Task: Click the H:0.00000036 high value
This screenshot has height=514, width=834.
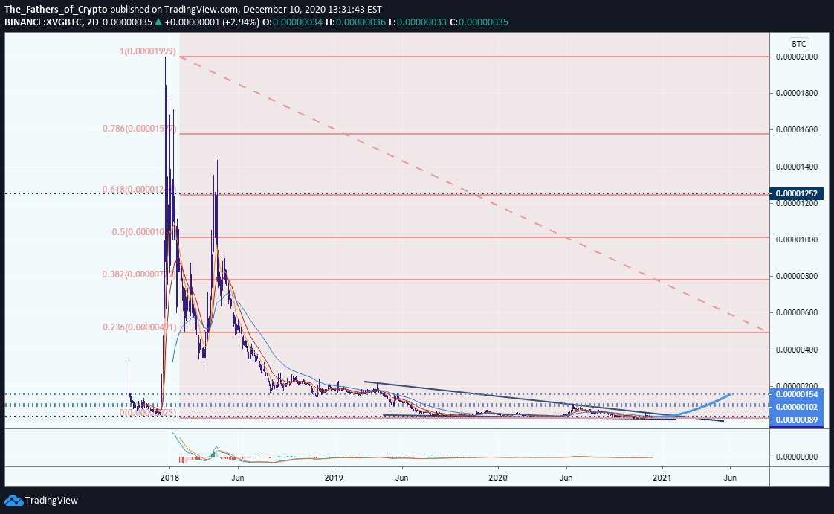Action: [356, 22]
